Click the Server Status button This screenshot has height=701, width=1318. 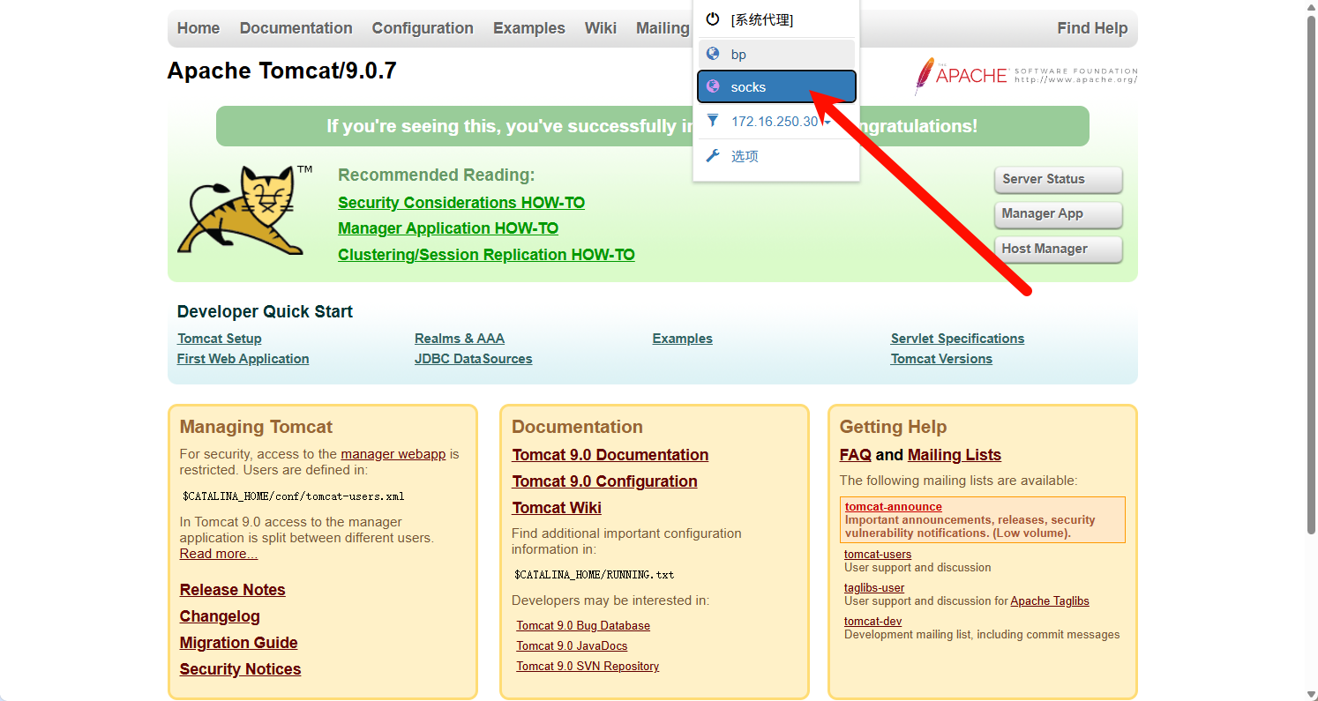tap(1058, 179)
